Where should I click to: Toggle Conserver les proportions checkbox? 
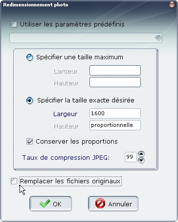[x=29, y=142]
